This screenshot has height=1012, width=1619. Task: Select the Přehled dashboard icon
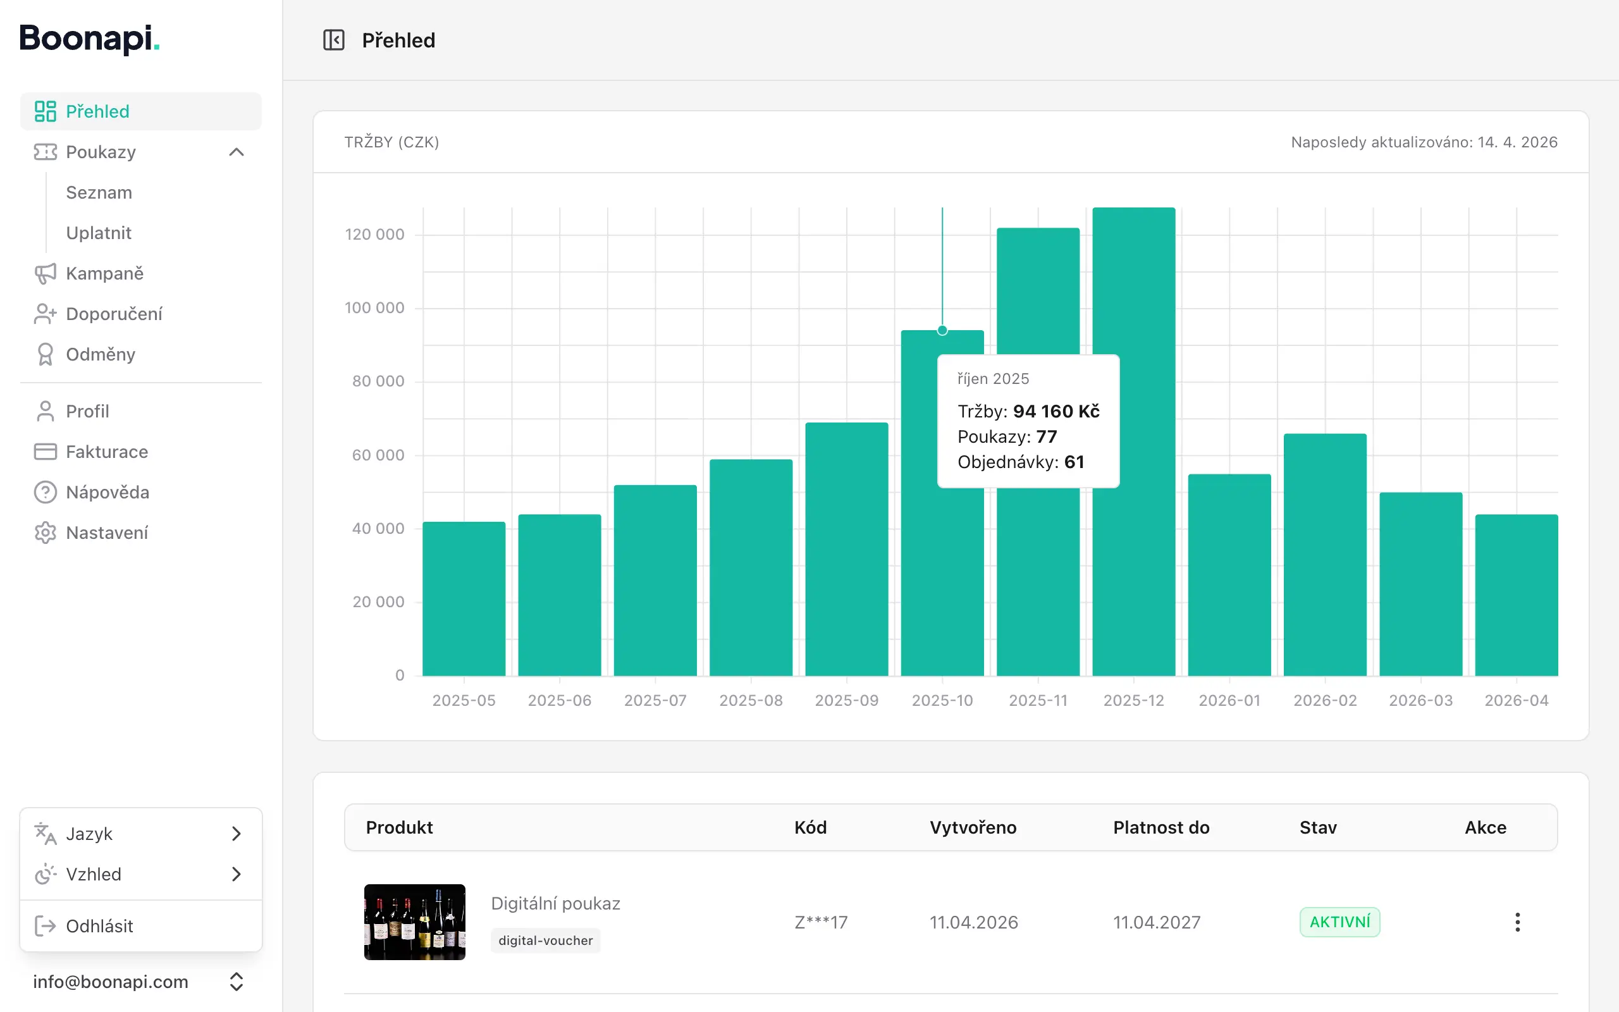tap(45, 111)
